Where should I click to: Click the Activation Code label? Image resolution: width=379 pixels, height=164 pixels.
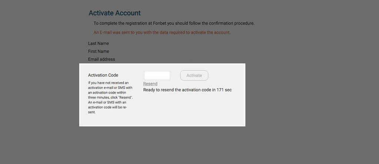point(103,75)
